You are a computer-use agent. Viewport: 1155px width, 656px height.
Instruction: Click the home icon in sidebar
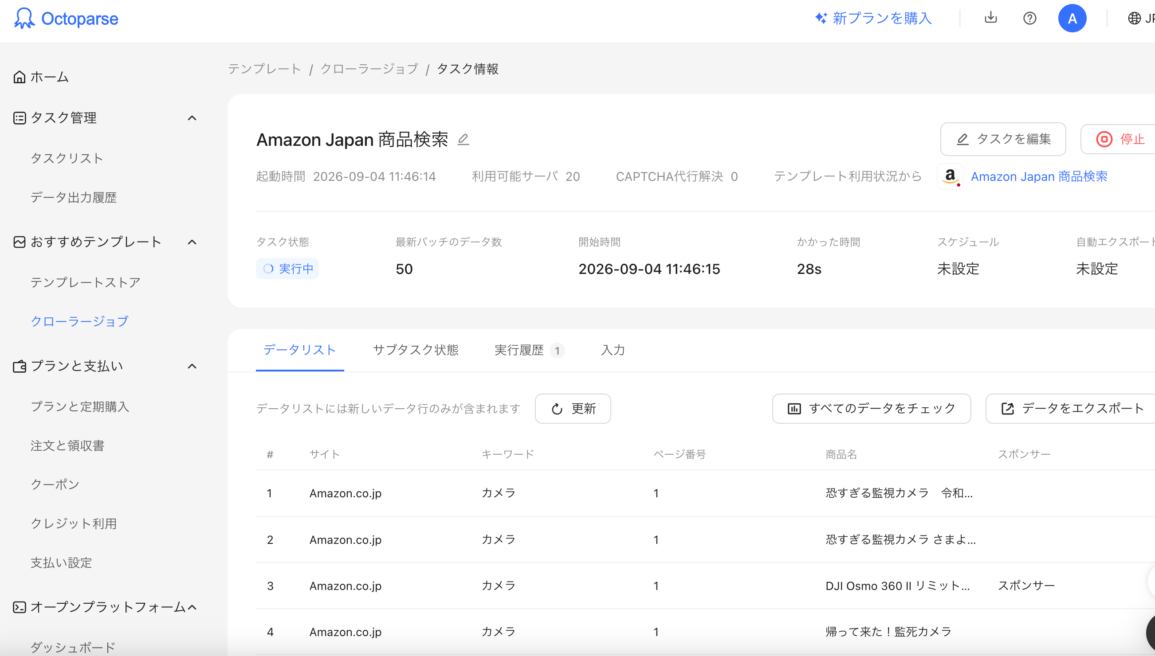click(20, 77)
